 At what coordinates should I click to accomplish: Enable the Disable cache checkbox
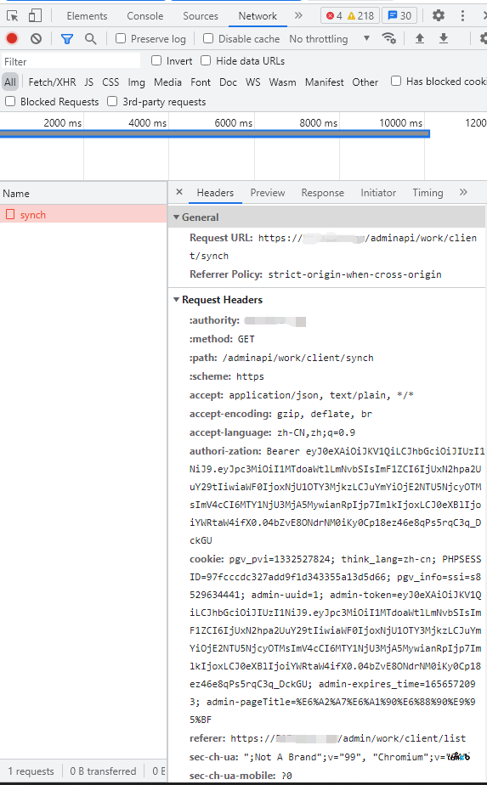point(208,38)
